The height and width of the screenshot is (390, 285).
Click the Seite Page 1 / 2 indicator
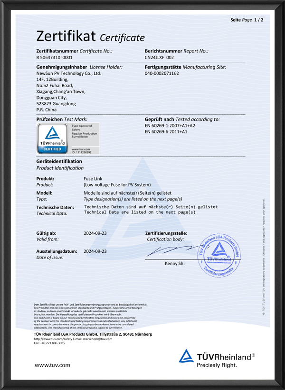pyautogui.click(x=247, y=20)
